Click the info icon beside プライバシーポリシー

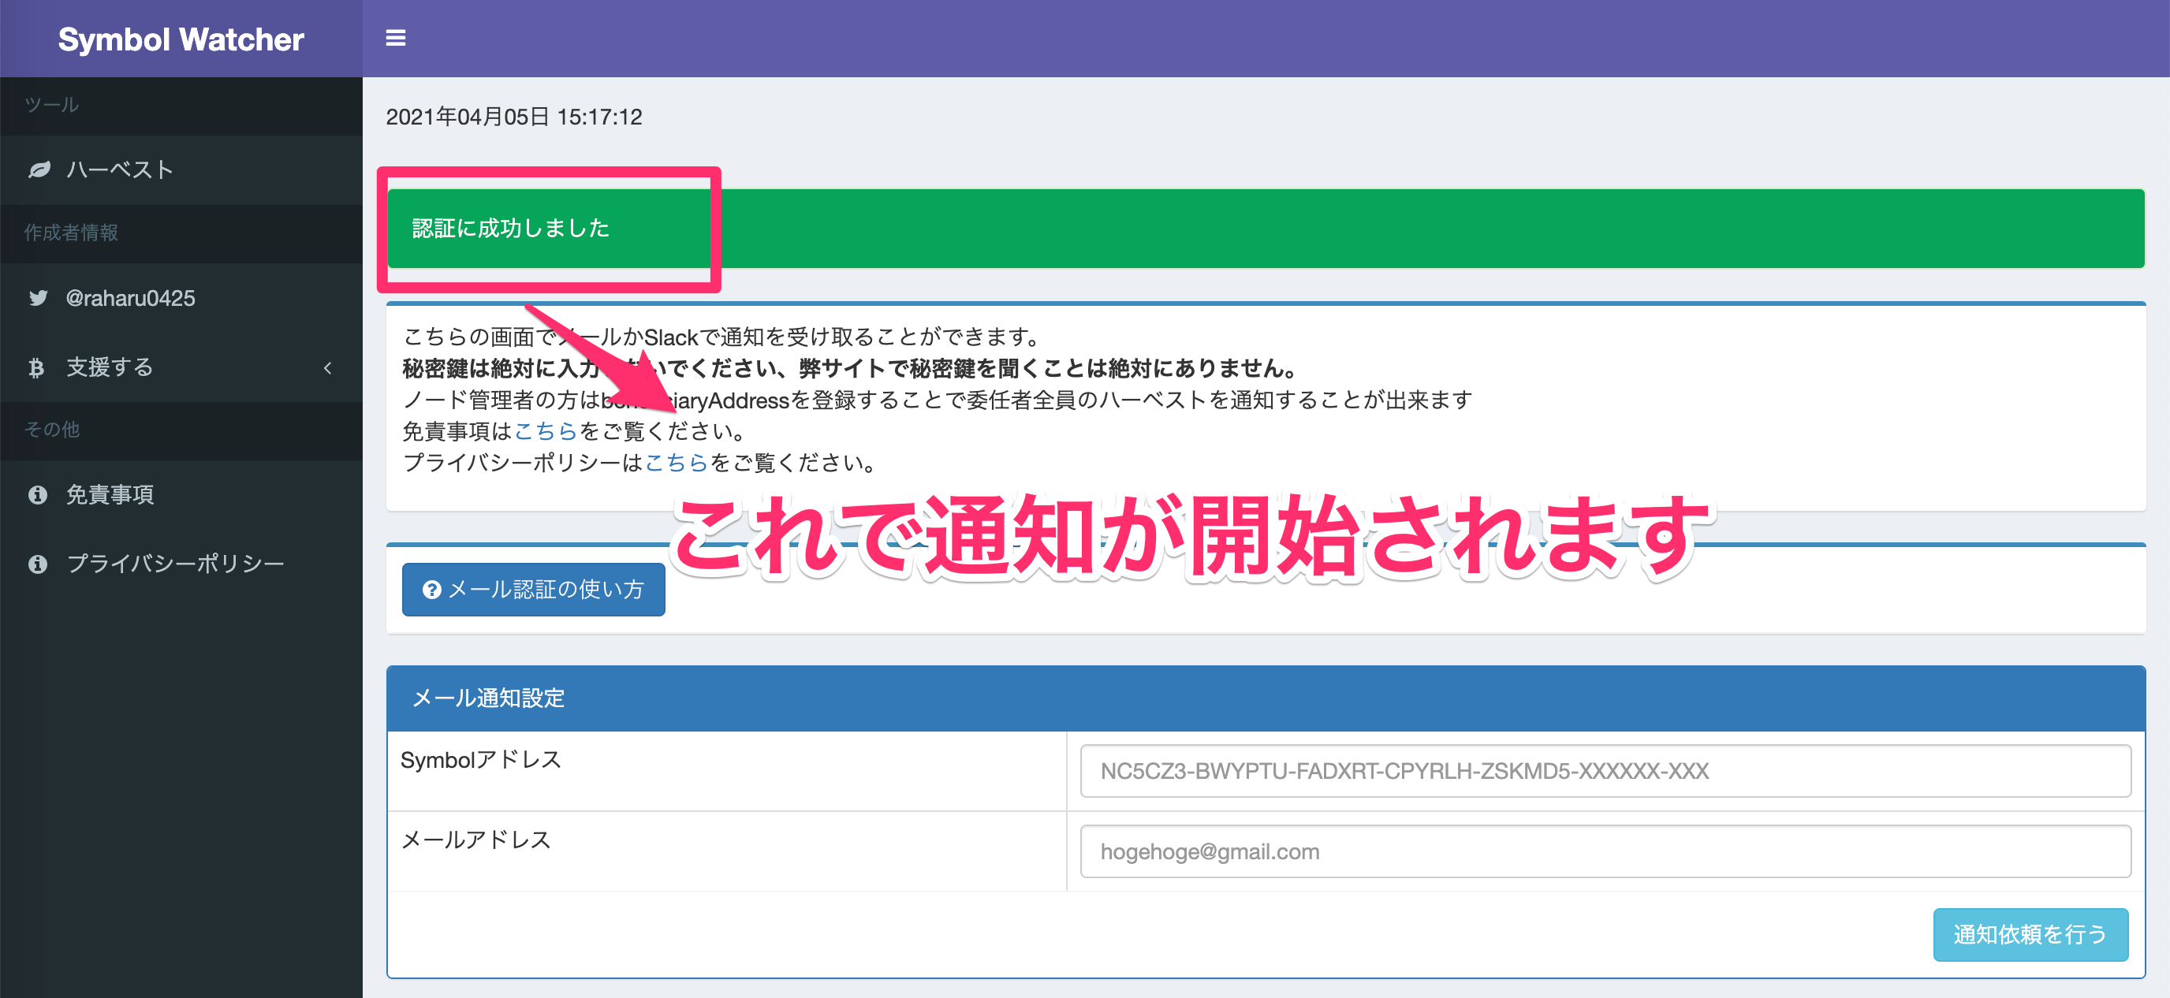point(38,564)
